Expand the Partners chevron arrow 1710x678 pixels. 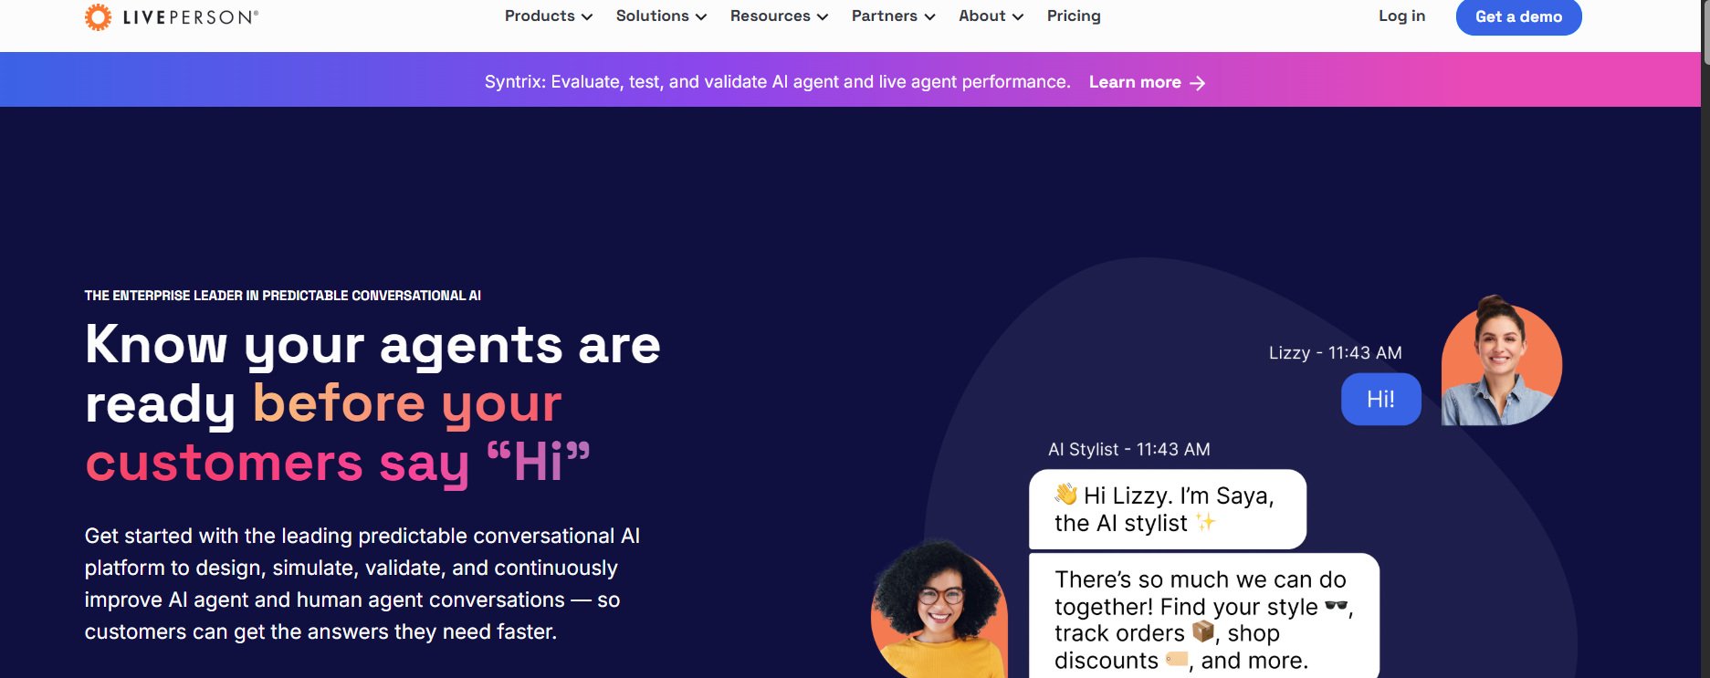(x=929, y=17)
